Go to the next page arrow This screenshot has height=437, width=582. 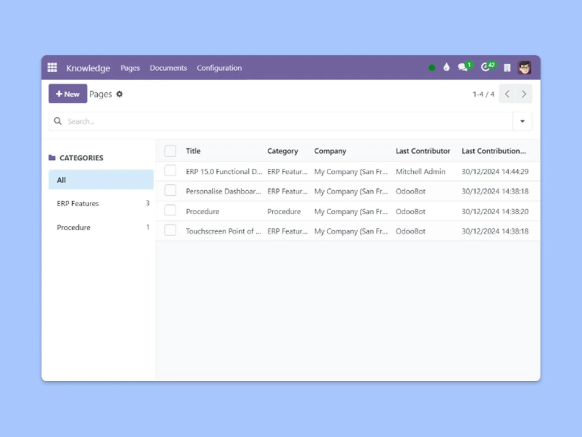[x=524, y=94]
